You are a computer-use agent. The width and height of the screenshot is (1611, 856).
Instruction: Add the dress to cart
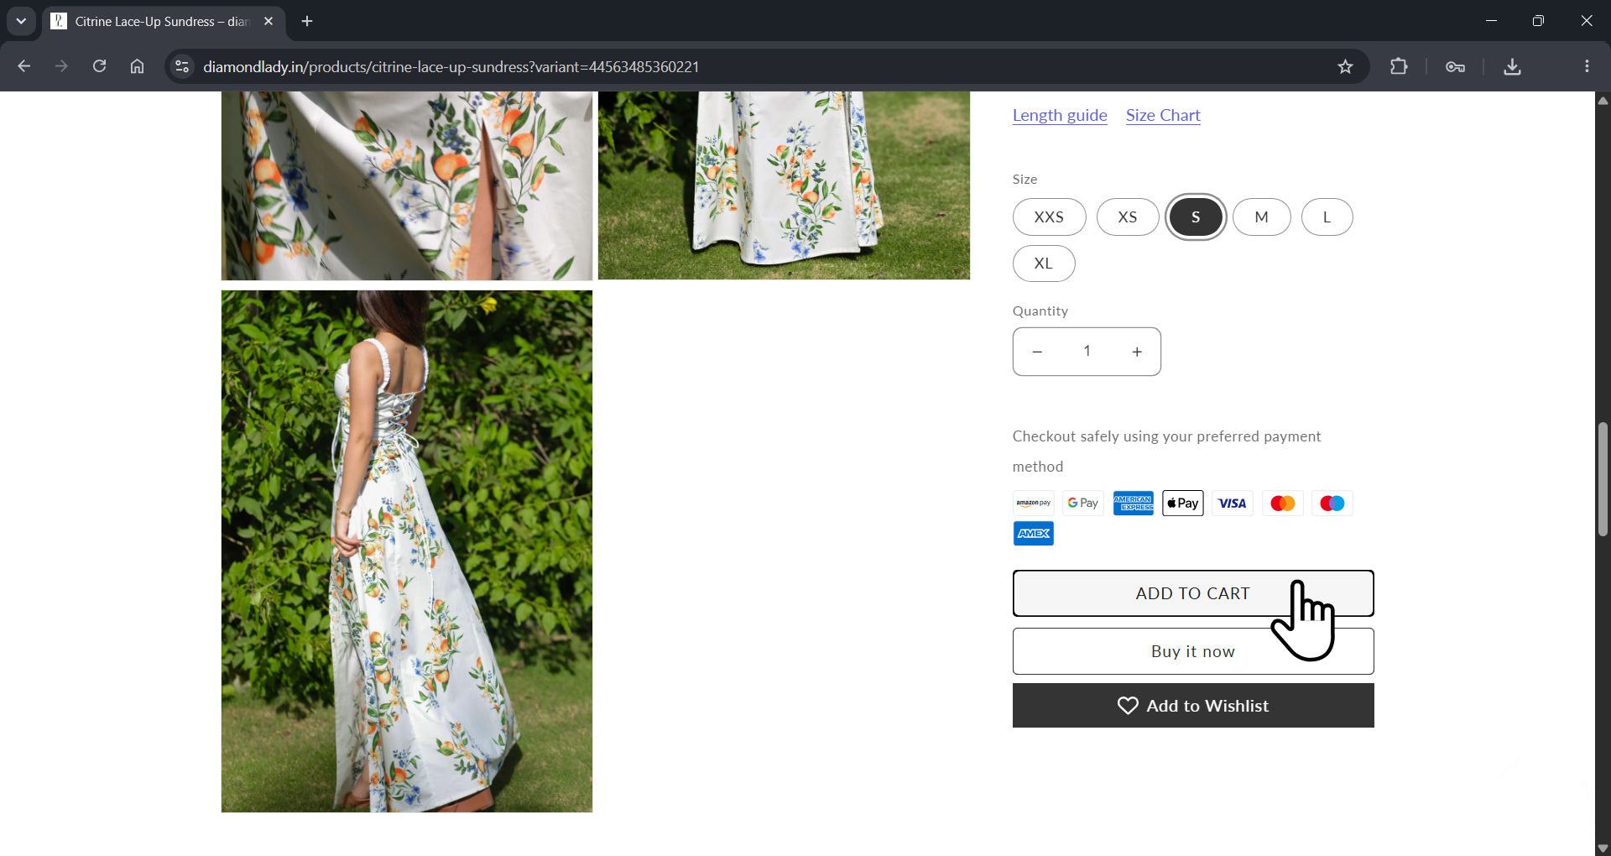1192,593
